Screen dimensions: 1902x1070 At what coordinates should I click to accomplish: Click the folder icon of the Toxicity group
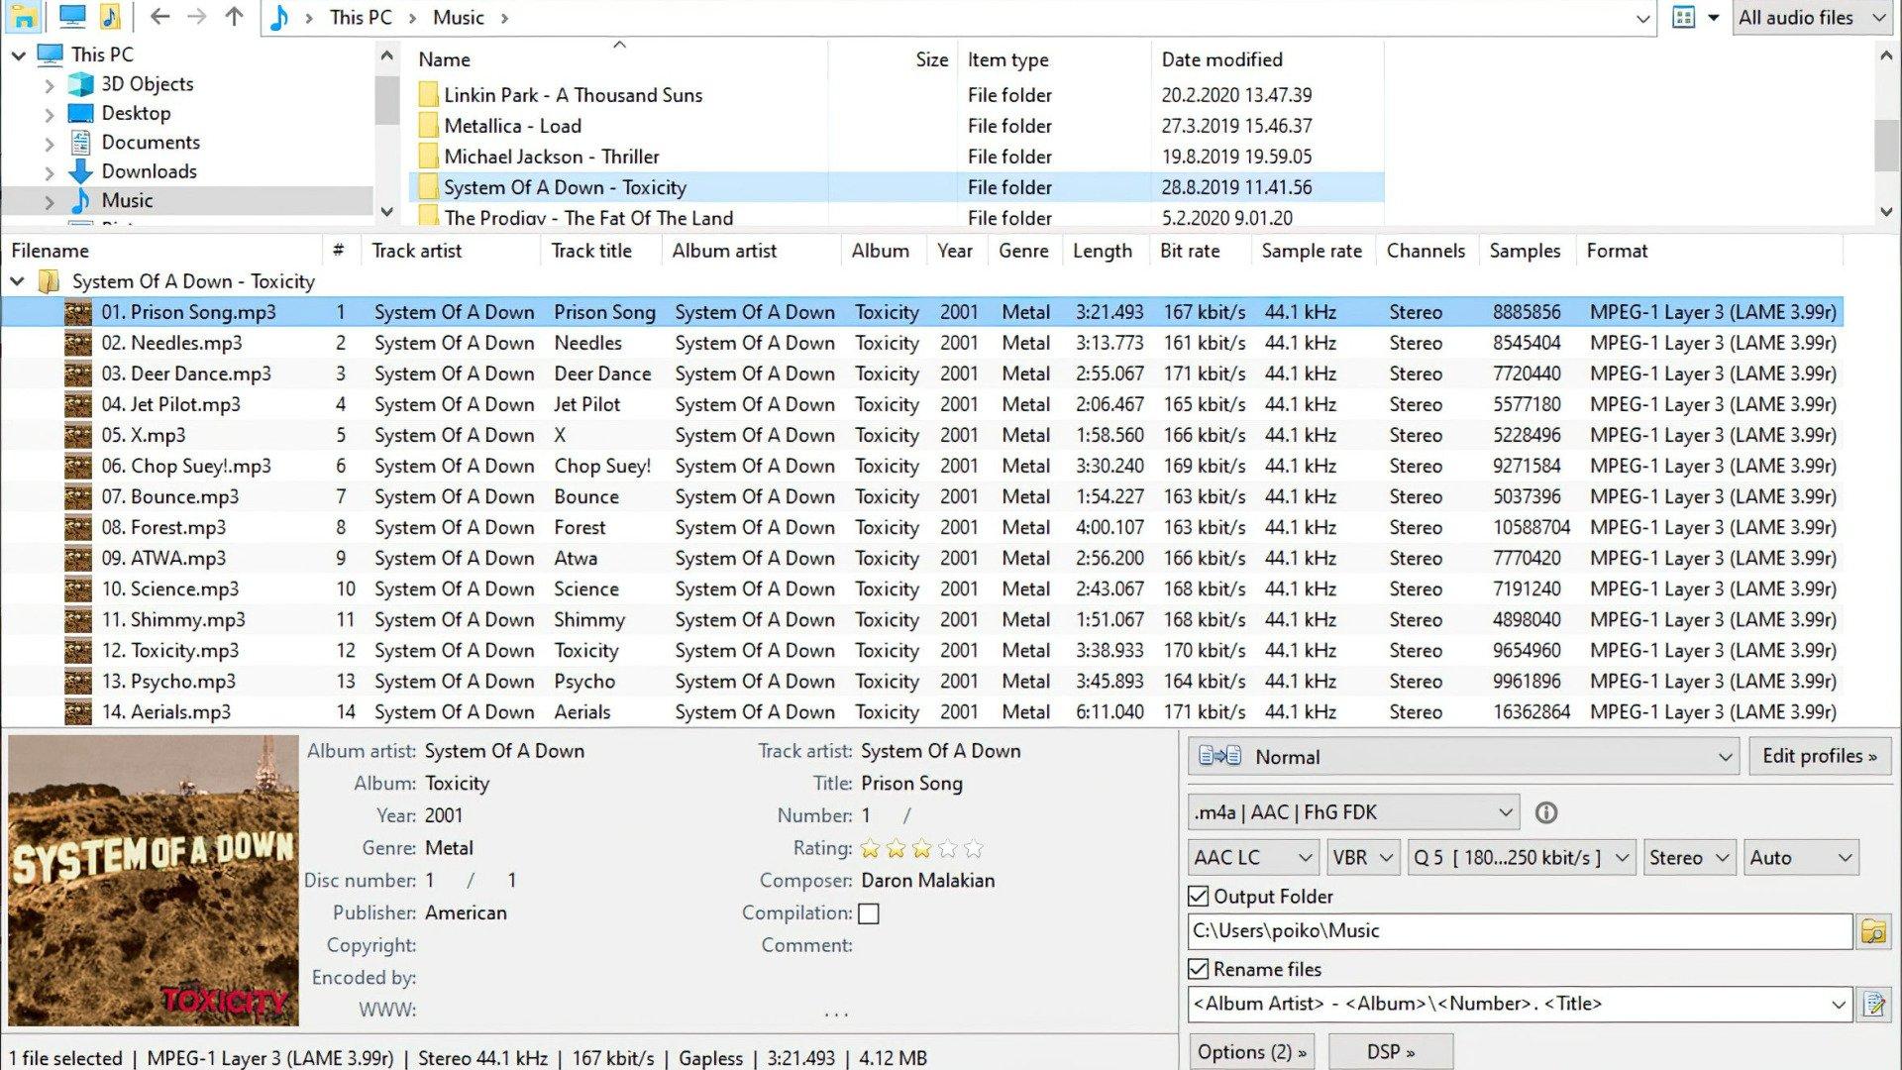coord(49,281)
